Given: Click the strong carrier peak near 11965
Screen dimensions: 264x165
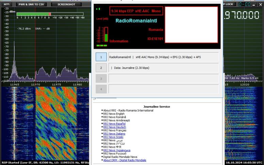Looking at the screenshot, I should click(14, 61).
